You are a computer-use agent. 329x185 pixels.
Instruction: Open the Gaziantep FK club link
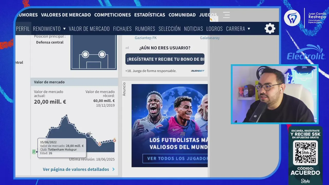tap(145, 38)
